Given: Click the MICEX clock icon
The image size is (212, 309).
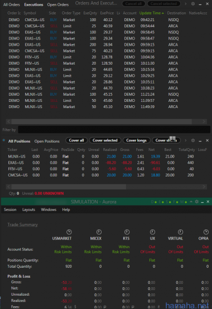Looking at the screenshot, I should (99, 232).
